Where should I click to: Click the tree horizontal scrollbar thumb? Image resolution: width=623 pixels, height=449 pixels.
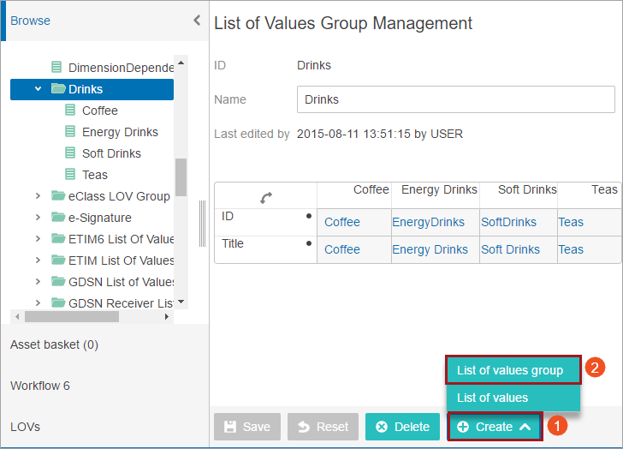[72, 316]
